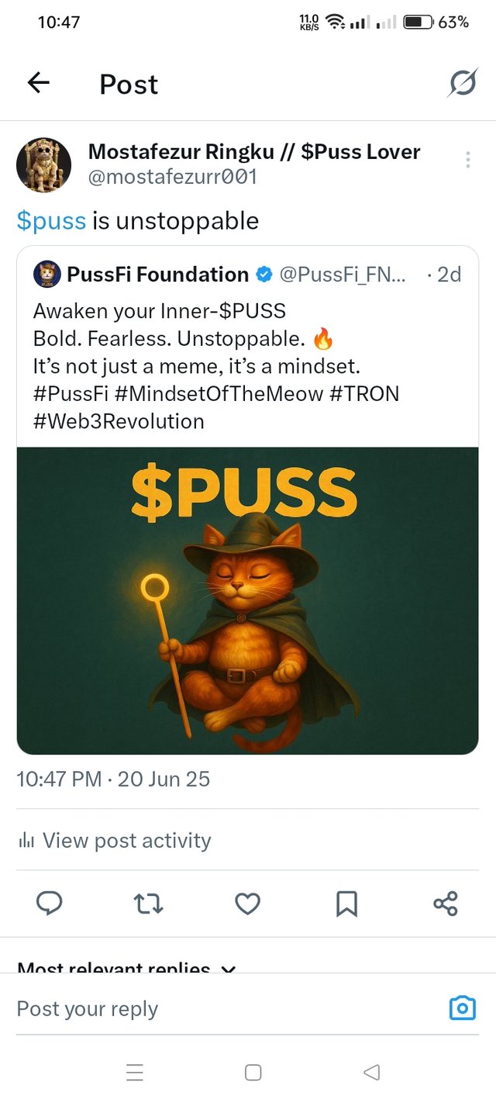Viewport: 496px width, 1103px height.
Task: Open the $PUSS wizard cat image
Action: coord(247,600)
